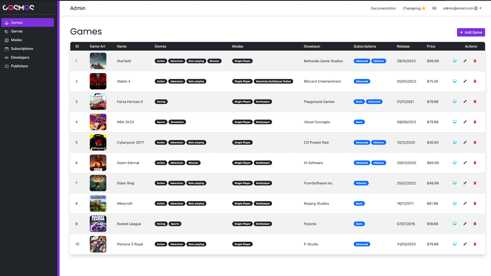Click the Diablo 4 game art thumbnail
The width and height of the screenshot is (491, 276).
98,81
